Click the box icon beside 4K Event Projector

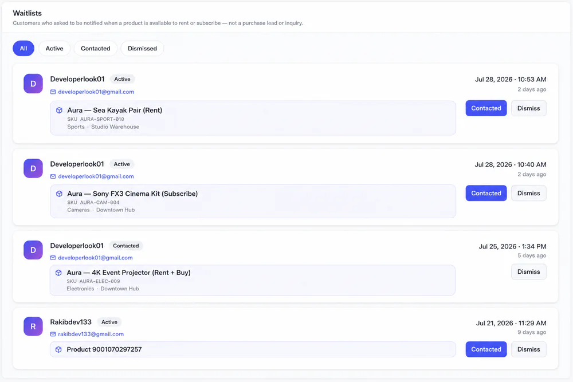[58, 273]
